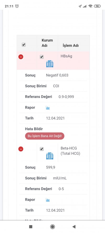Open the hospital building icon for Beta-HCG

coord(50,156)
